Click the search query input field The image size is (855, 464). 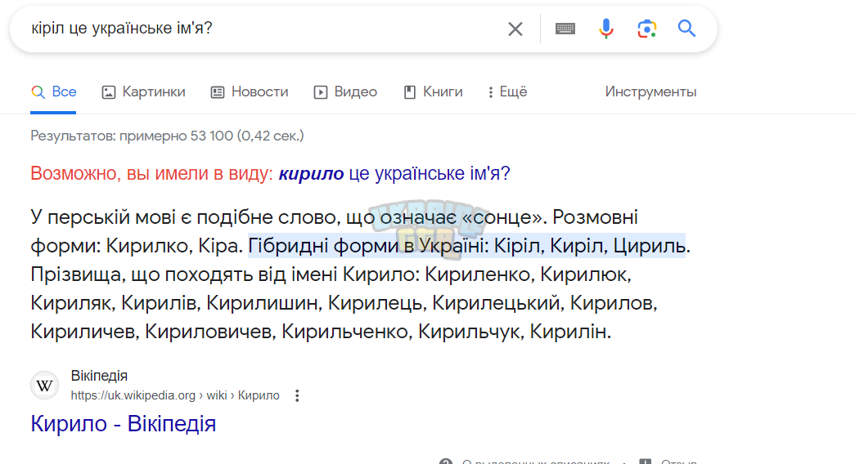point(262,29)
